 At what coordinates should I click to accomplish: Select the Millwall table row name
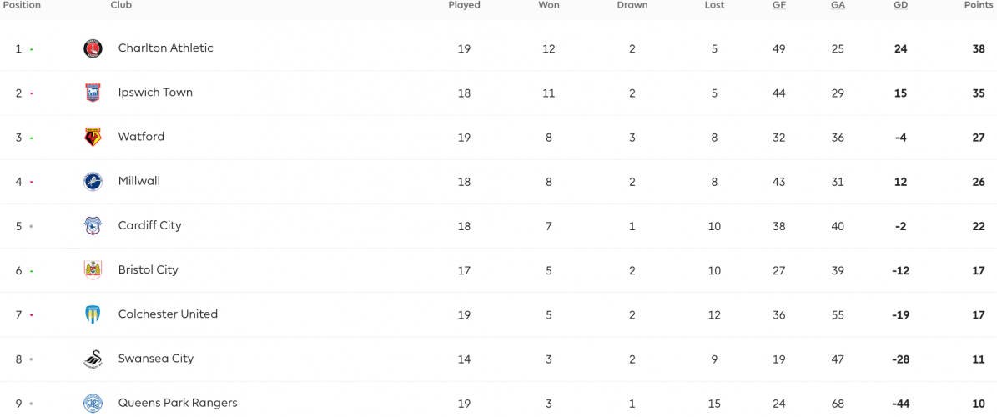139,181
